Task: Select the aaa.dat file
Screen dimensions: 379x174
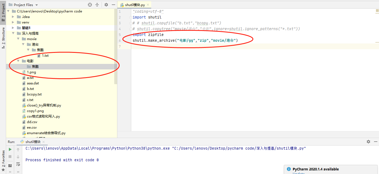Action: click(x=31, y=83)
